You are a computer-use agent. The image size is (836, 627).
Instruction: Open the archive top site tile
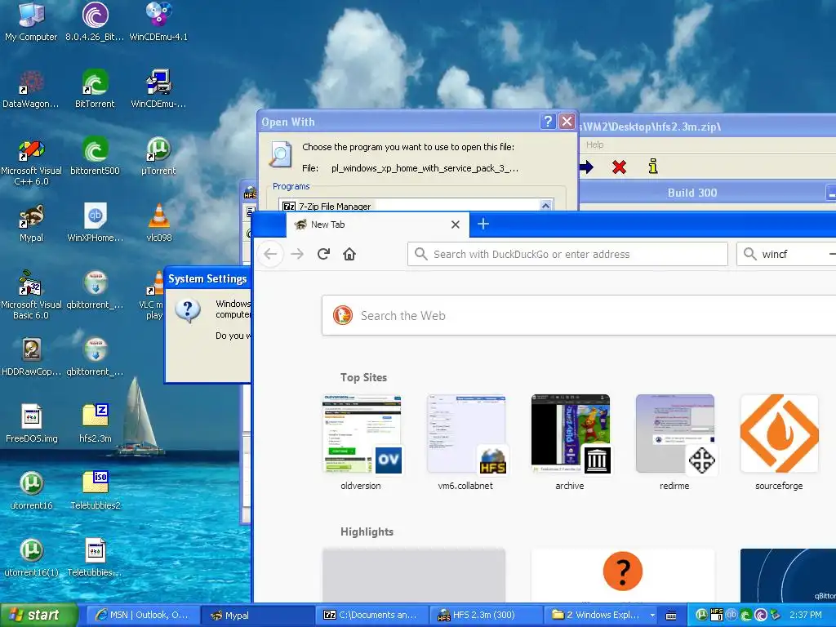click(x=570, y=442)
